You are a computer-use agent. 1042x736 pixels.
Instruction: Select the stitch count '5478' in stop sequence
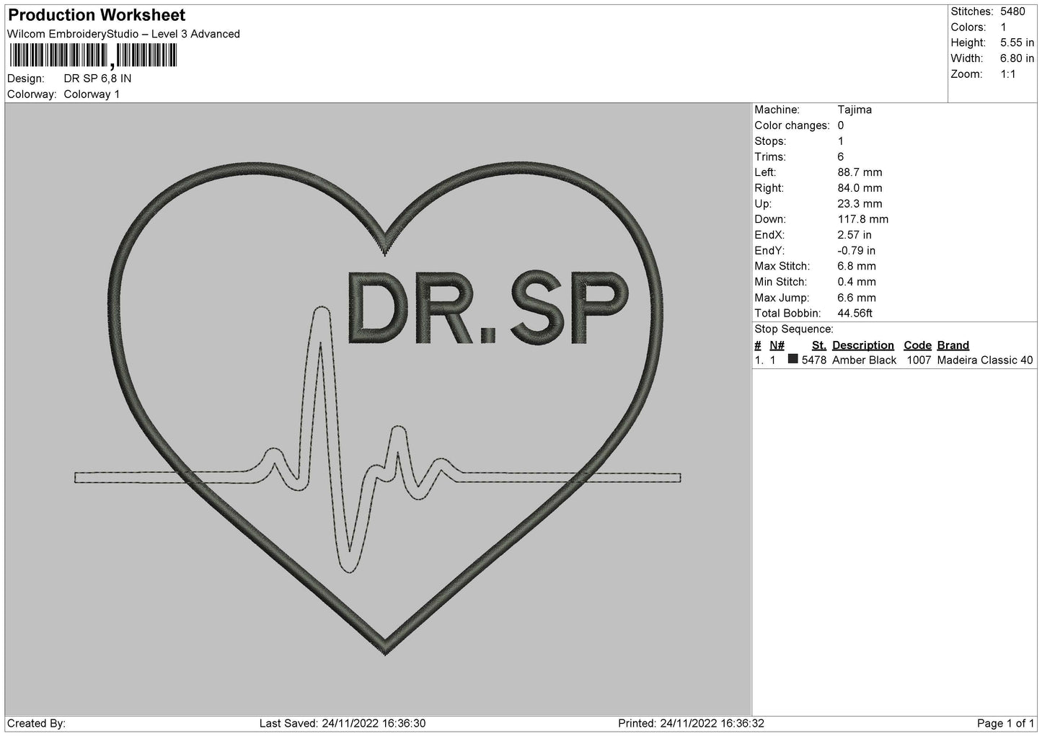tap(814, 360)
